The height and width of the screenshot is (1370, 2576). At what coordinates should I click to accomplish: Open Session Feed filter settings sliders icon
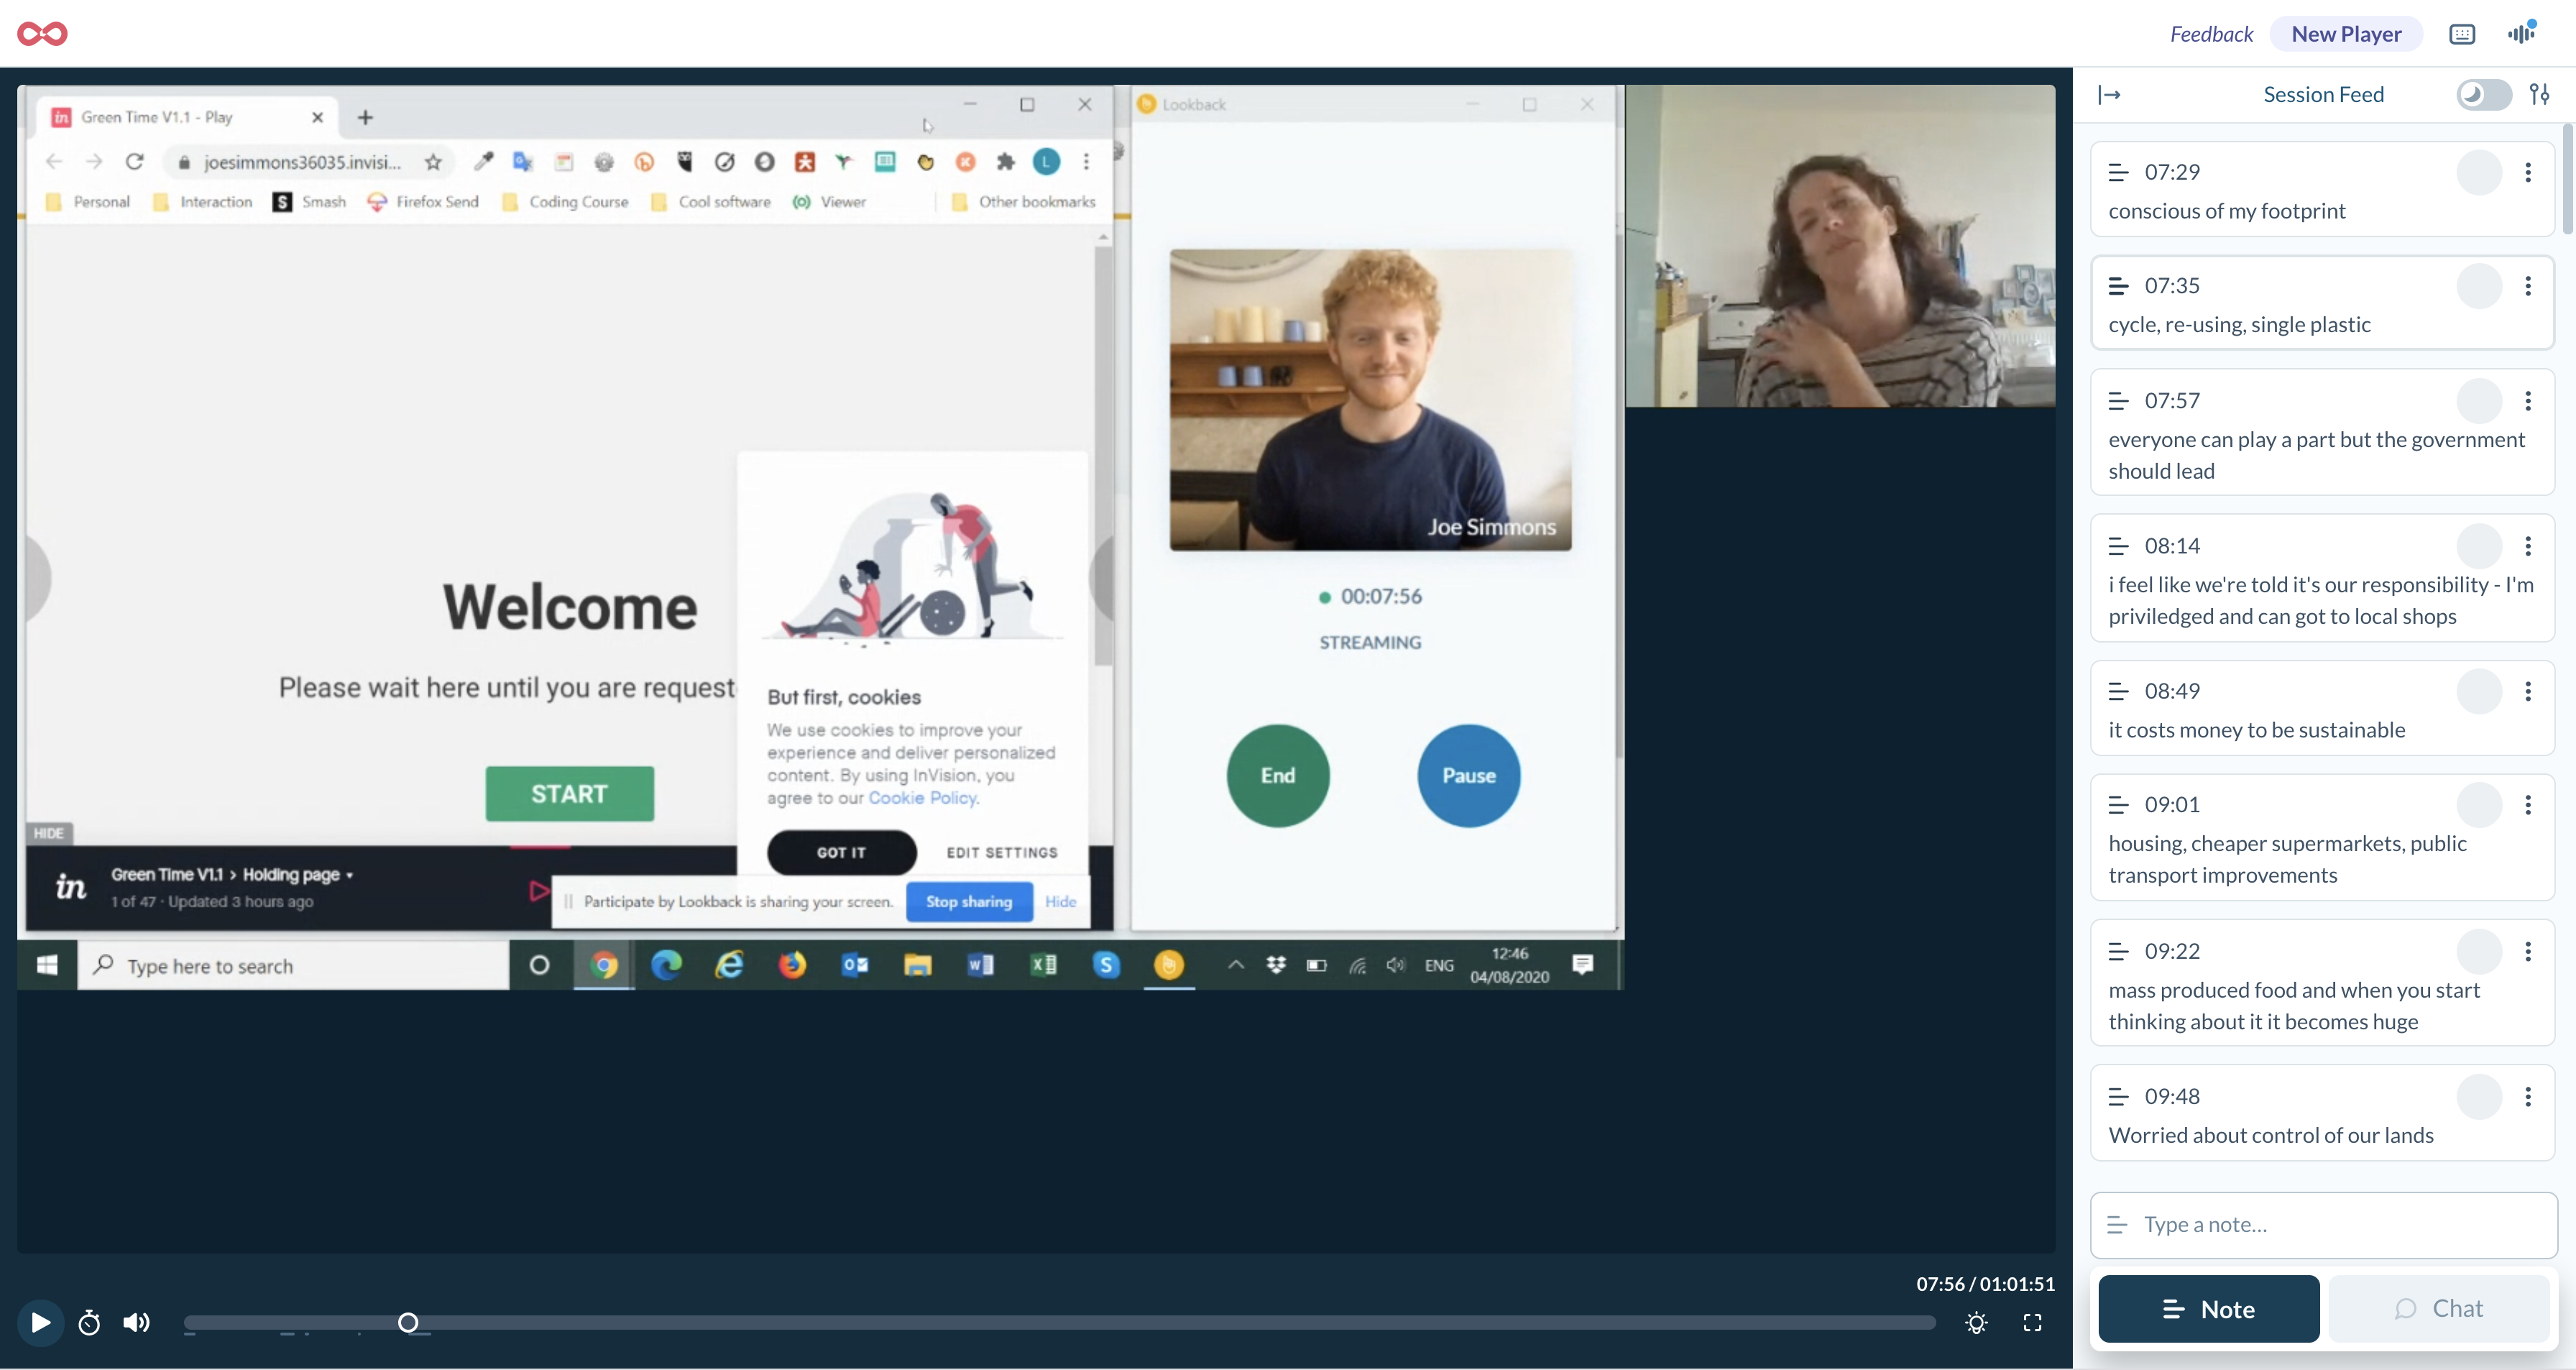tap(2540, 94)
